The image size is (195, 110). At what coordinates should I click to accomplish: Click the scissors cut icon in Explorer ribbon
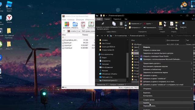(x=126, y=23)
